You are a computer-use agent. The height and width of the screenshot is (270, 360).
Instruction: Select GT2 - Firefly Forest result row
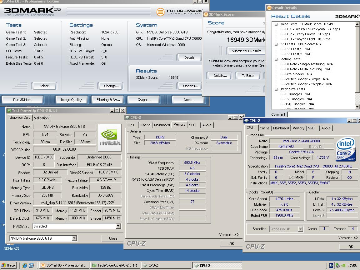pyautogui.click(x=307, y=34)
